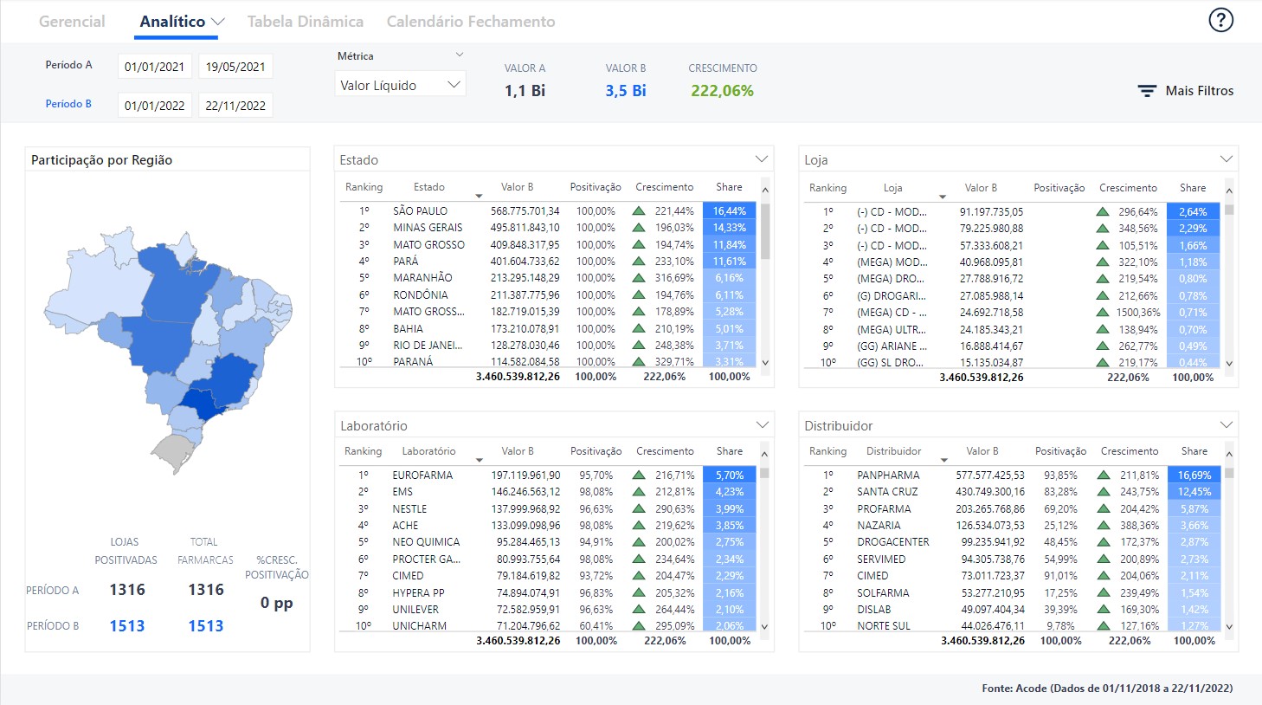Click São Paulo growth triangle indicator
This screenshot has height=705, width=1262.
pyautogui.click(x=639, y=210)
